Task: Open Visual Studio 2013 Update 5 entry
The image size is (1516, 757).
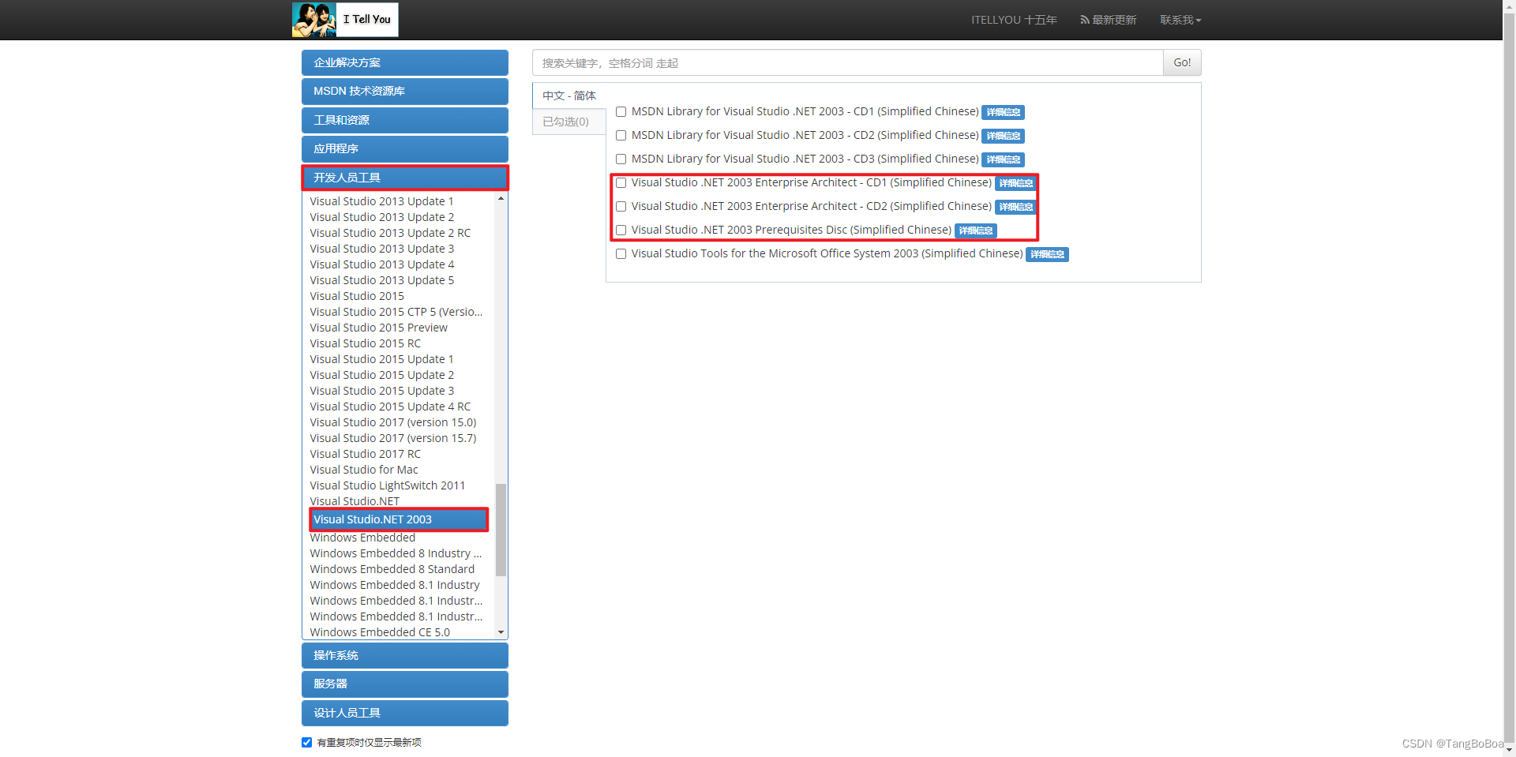Action: [x=382, y=280]
